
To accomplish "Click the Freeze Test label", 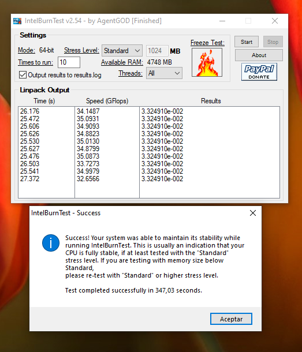I will coord(207,43).
